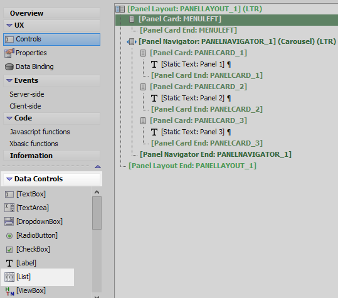Select the TextBox control icon

click(x=9, y=194)
